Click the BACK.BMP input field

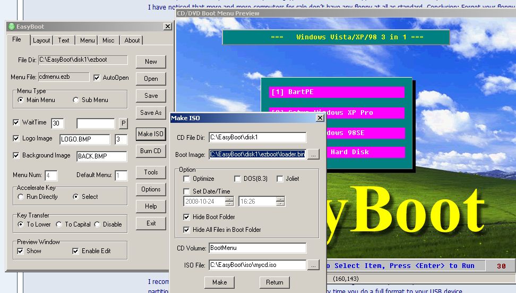[x=102, y=156]
